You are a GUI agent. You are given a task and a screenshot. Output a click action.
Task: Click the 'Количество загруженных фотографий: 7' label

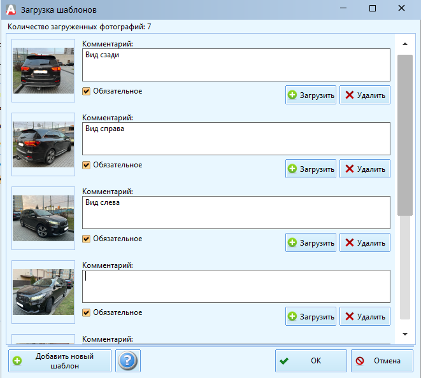(79, 27)
